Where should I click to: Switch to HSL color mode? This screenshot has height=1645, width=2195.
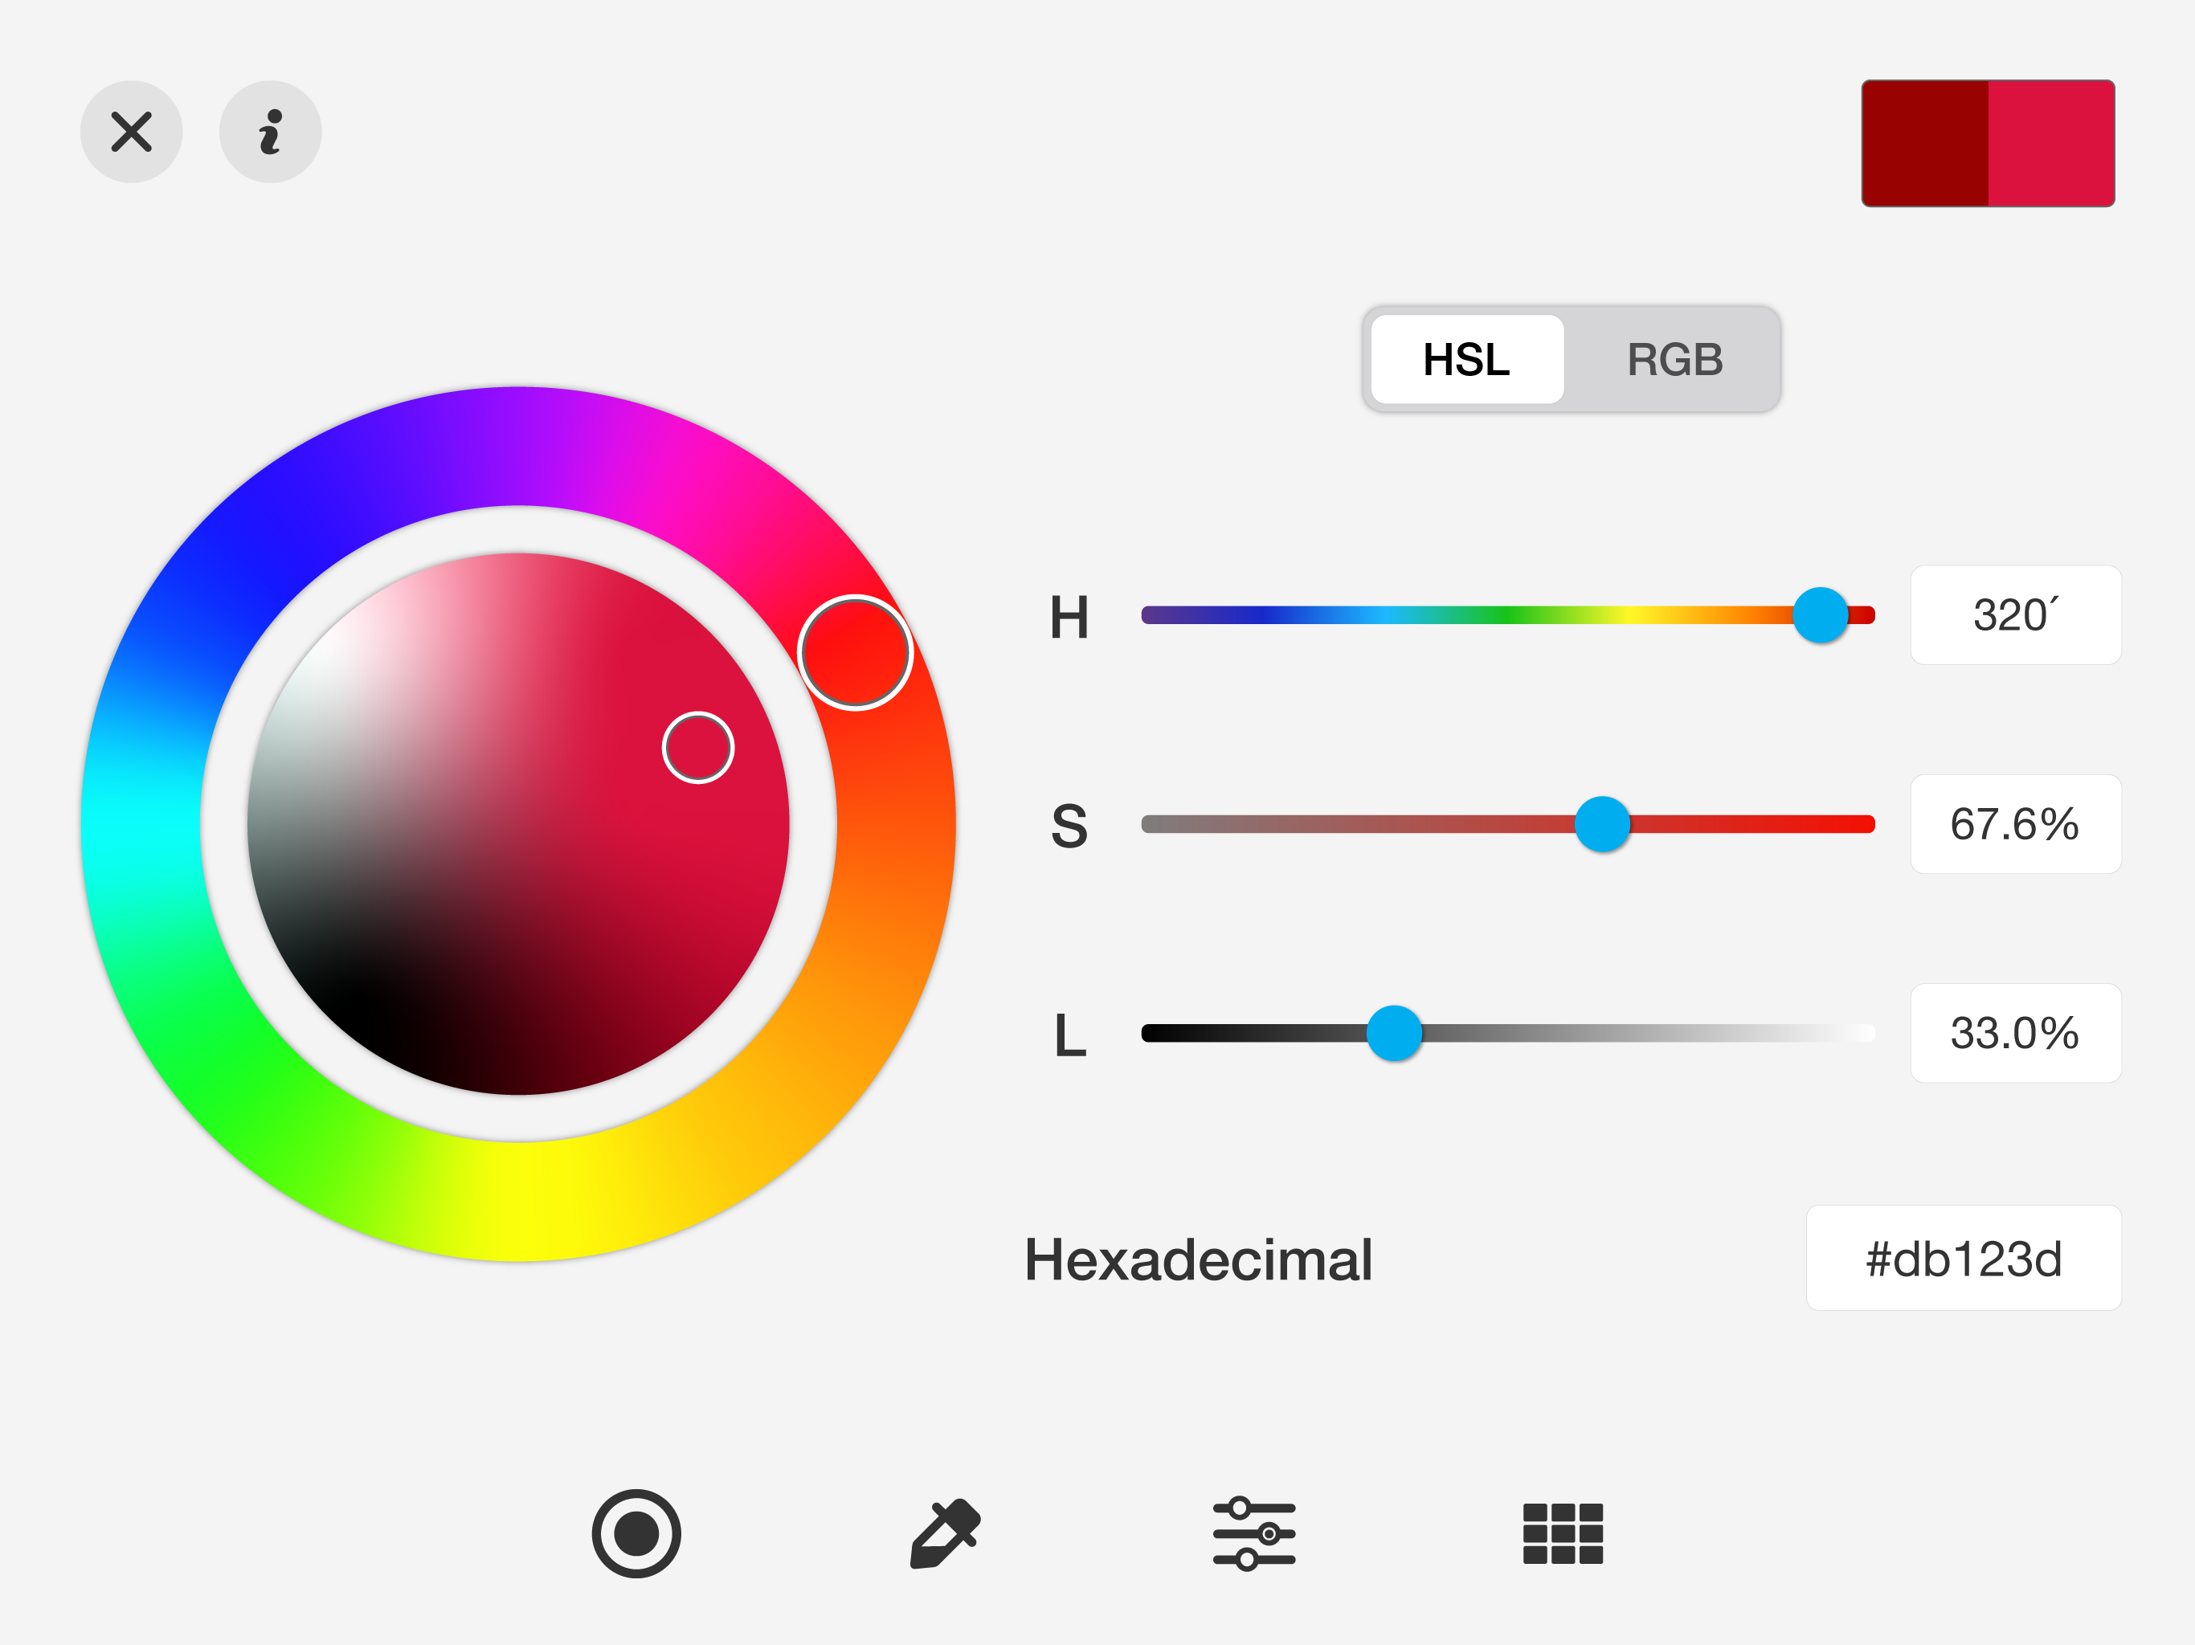point(1465,359)
